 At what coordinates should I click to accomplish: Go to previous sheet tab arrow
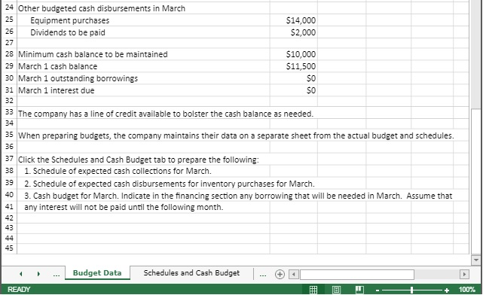(x=20, y=273)
